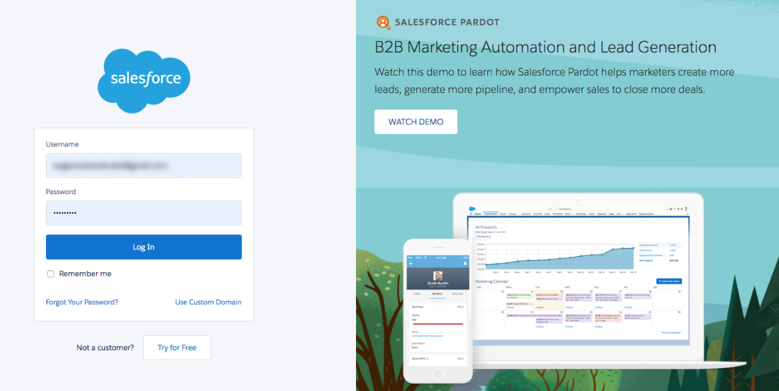Open the Forgot Your Password link

tap(82, 302)
